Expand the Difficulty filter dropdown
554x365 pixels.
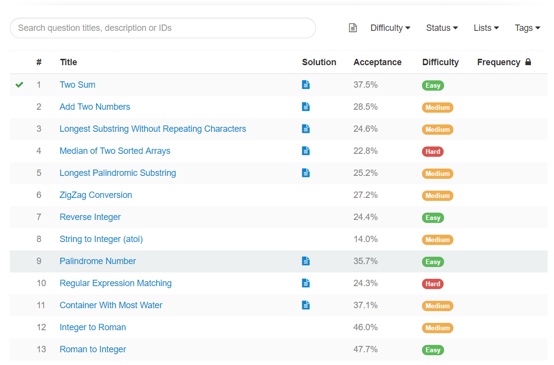click(x=390, y=28)
